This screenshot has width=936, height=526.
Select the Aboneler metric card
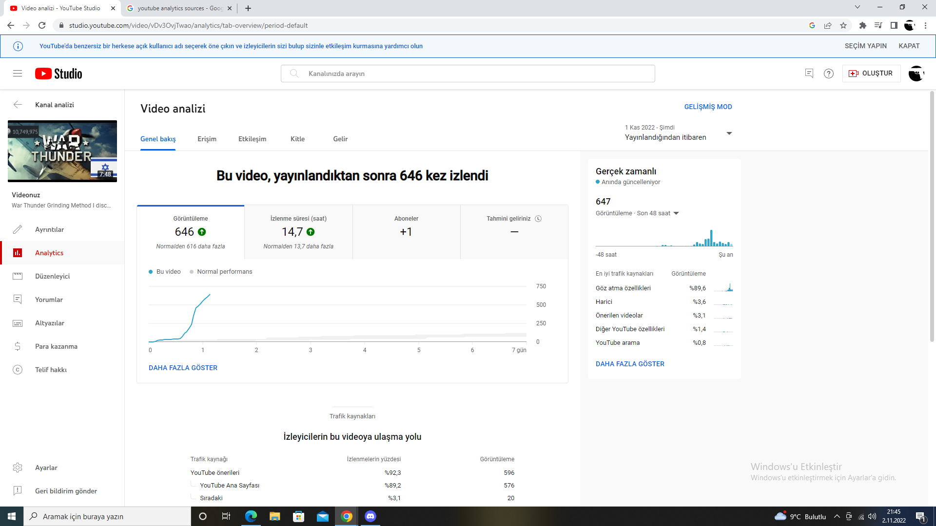(407, 232)
